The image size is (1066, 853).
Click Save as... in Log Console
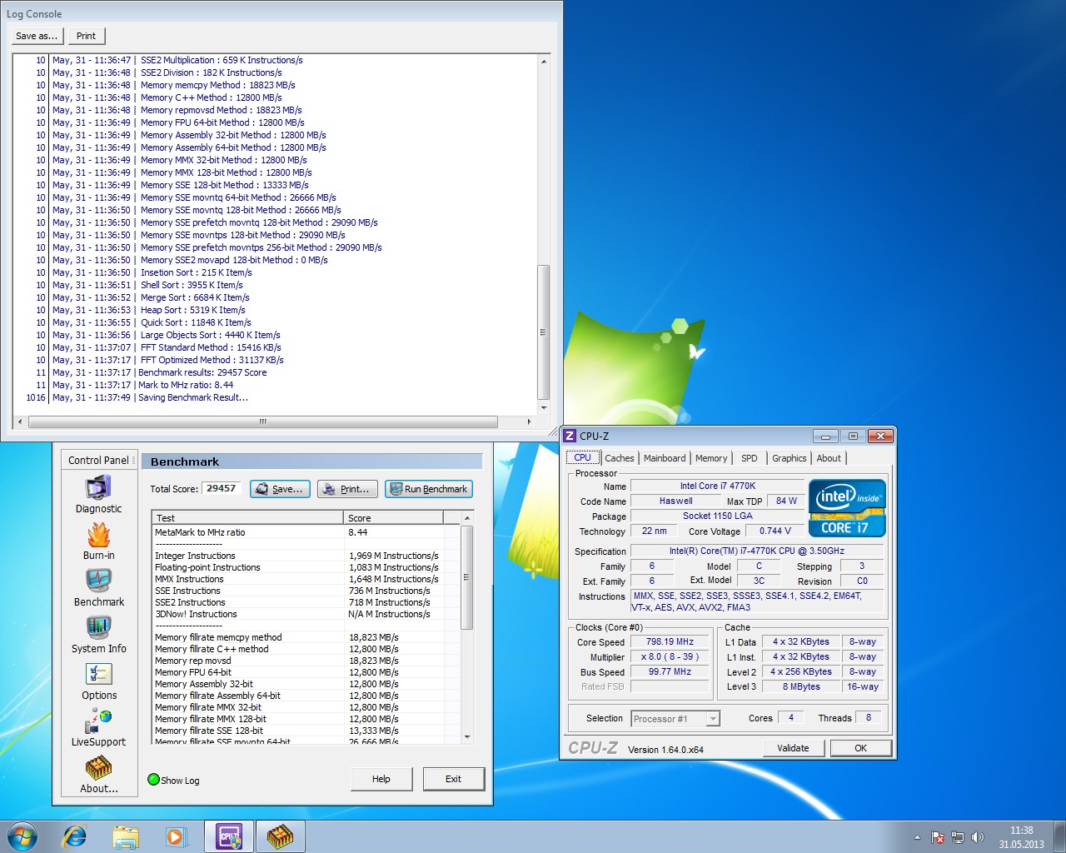tap(37, 36)
